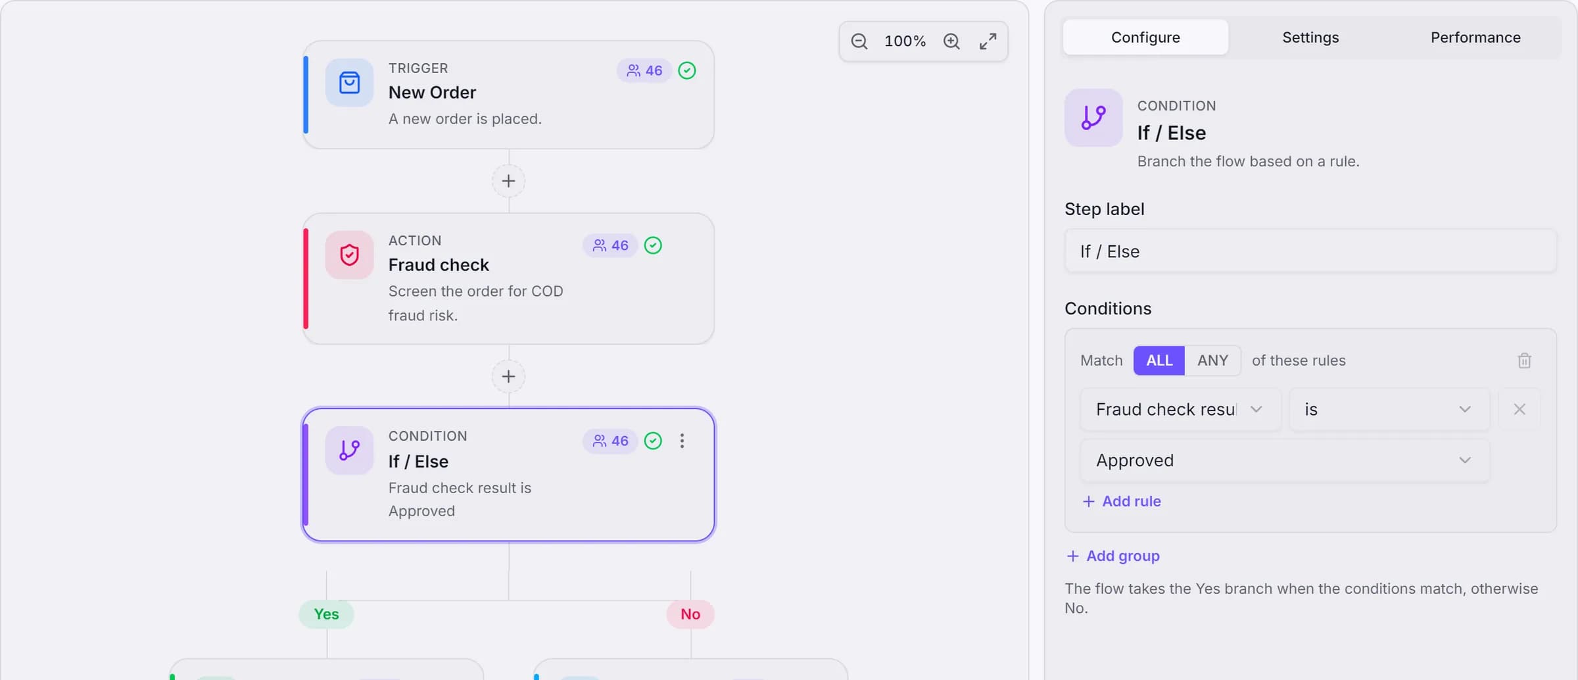Open the "is" operator dropdown
Image resolution: width=1578 pixels, height=680 pixels.
pos(1389,409)
